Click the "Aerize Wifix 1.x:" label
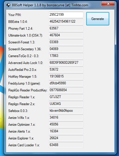 (x=19, y=118)
